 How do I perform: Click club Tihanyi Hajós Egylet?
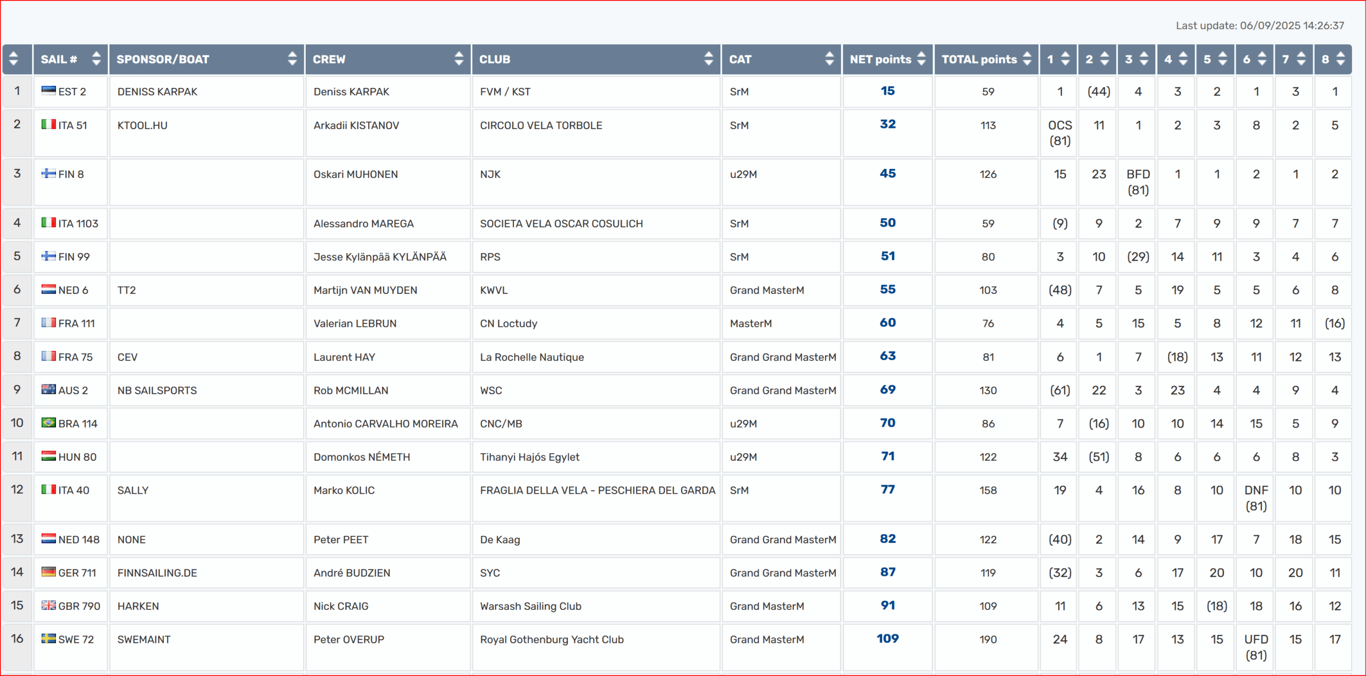pyautogui.click(x=529, y=457)
